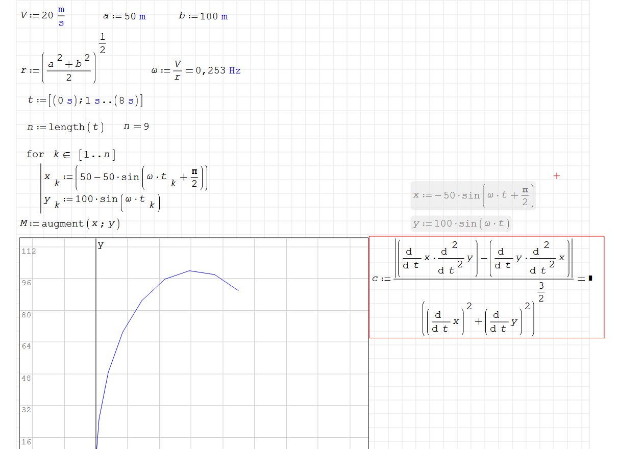Click the V := 20 m/s definition
Image resolution: width=619 pixels, height=449 pixels.
(42, 16)
